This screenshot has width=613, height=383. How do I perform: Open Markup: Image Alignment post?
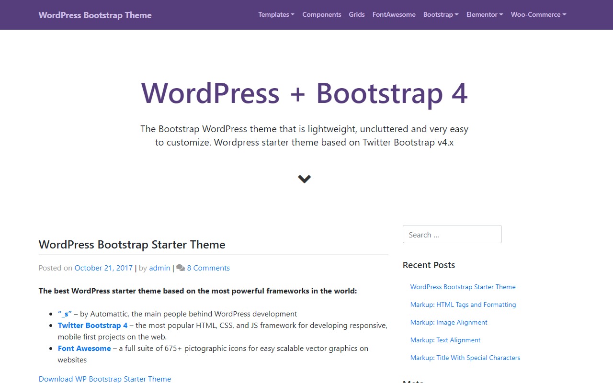(x=449, y=322)
